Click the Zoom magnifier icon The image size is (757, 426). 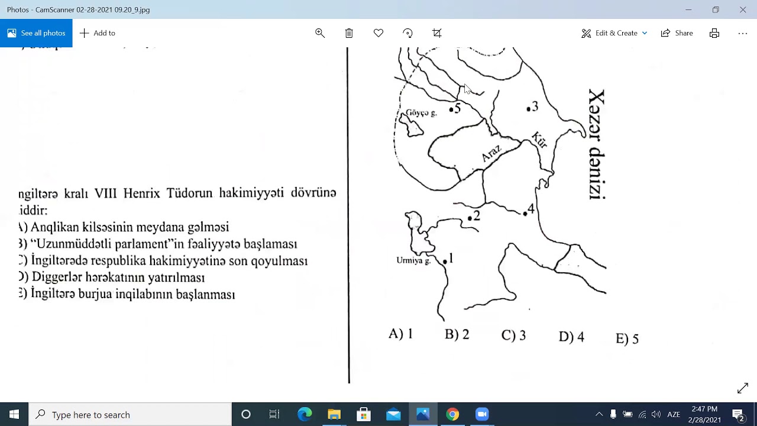coord(320,33)
